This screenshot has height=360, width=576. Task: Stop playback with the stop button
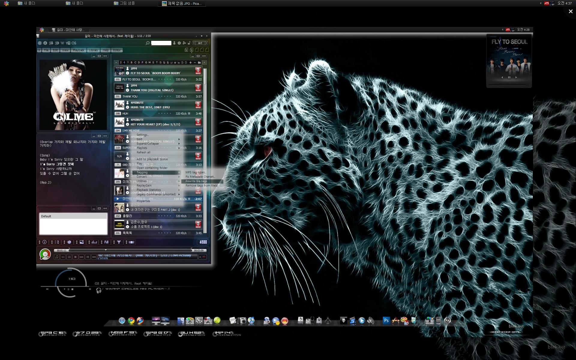75,257
